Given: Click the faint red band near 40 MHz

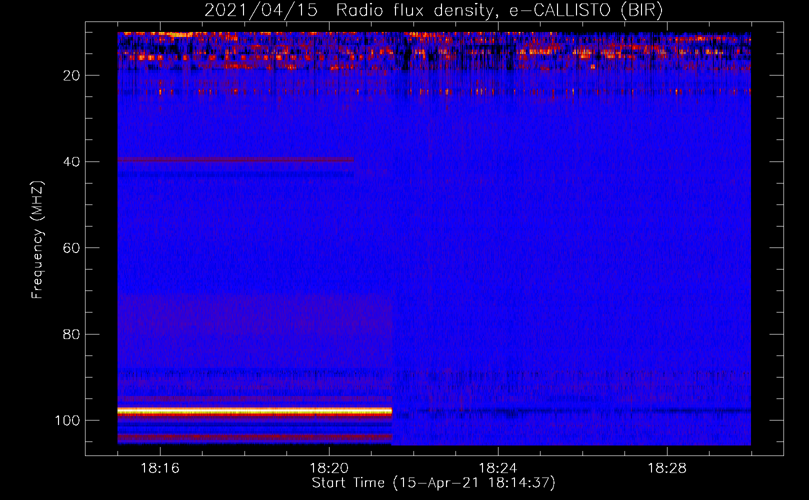Looking at the screenshot, I should [235, 159].
